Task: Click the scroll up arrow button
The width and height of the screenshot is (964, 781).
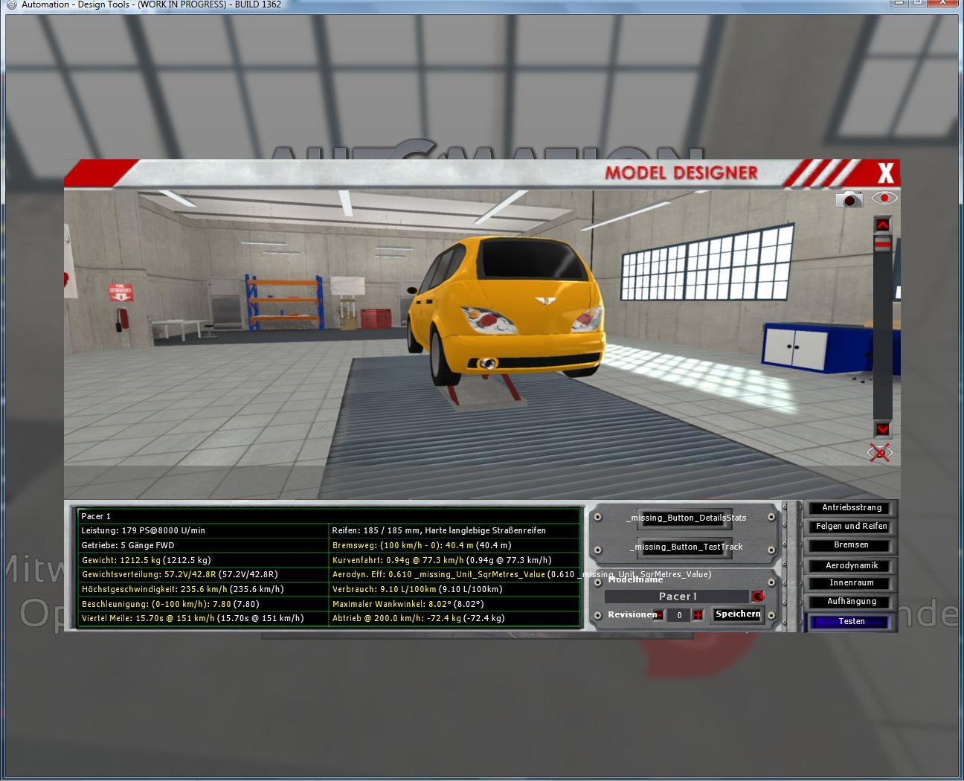Action: [882, 225]
